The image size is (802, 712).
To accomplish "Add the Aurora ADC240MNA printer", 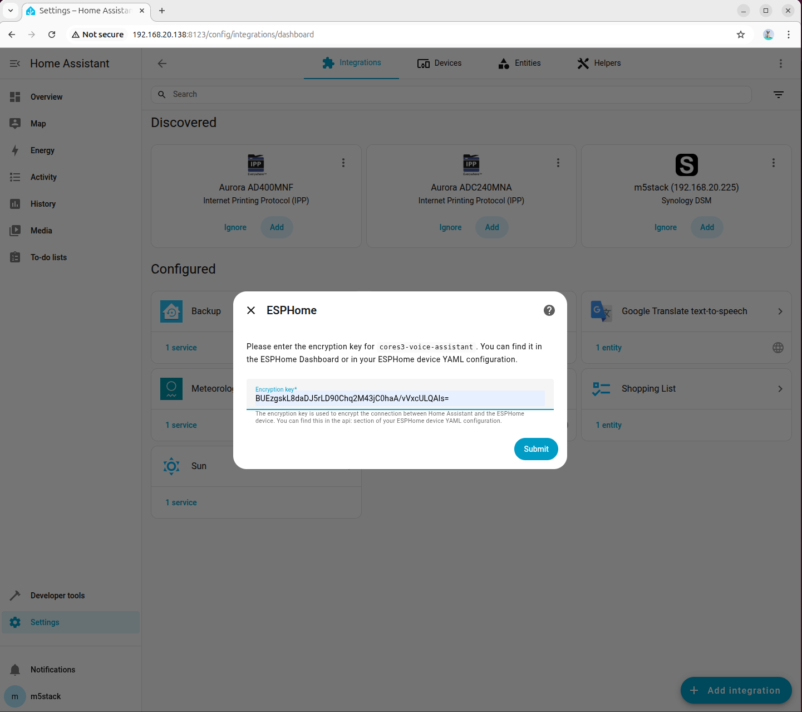I will pyautogui.click(x=492, y=227).
